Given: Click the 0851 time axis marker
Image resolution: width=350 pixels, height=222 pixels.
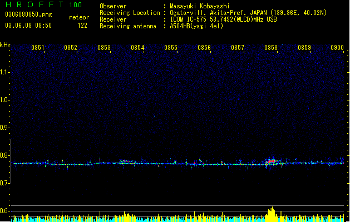Looking at the screenshot, I should (37, 48).
